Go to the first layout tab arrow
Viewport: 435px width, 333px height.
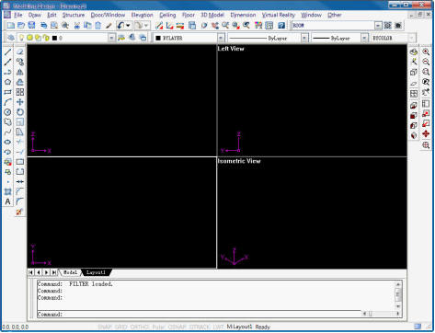pyautogui.click(x=30, y=272)
